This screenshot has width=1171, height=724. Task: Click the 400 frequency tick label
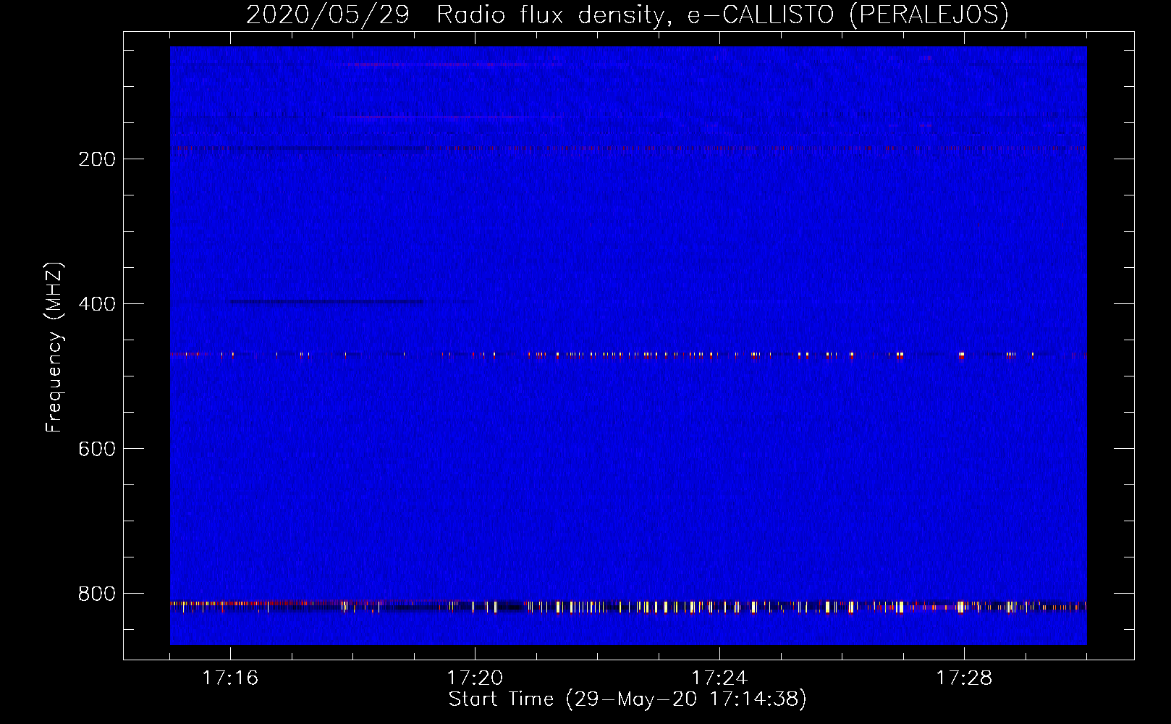coord(97,304)
